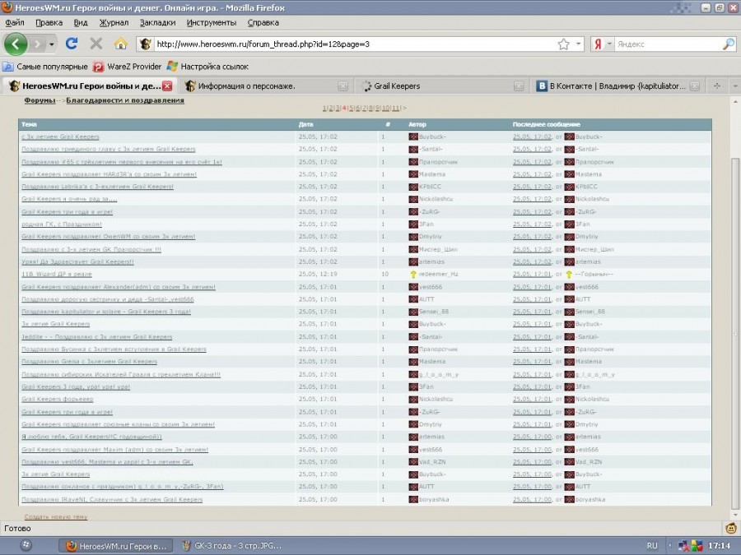
Task: Open the thread '118. Wizard ДР в реале'
Action: (57, 274)
